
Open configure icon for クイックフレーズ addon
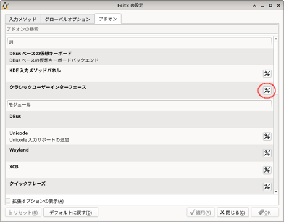click(267, 187)
